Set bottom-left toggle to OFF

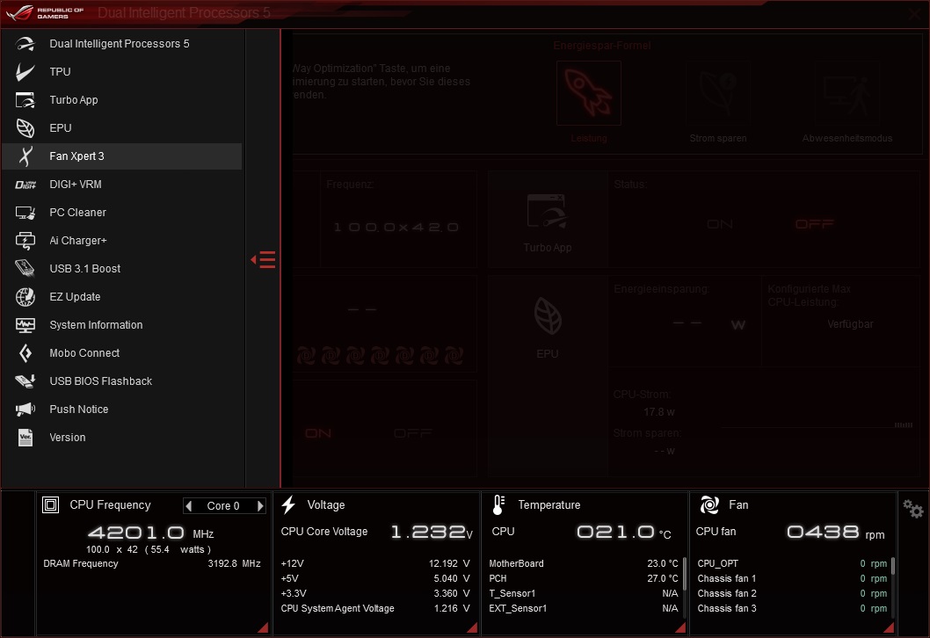point(413,433)
